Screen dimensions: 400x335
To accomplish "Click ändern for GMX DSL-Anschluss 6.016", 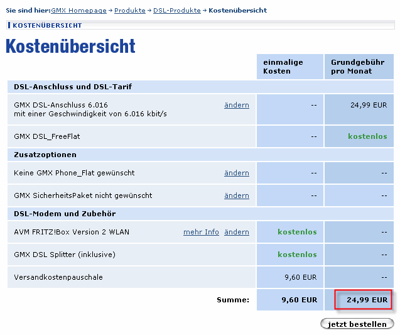I will coord(237,105).
